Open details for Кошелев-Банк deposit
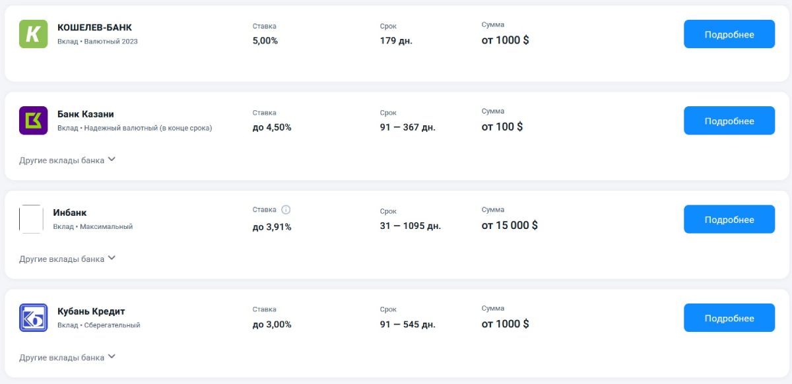 [729, 34]
